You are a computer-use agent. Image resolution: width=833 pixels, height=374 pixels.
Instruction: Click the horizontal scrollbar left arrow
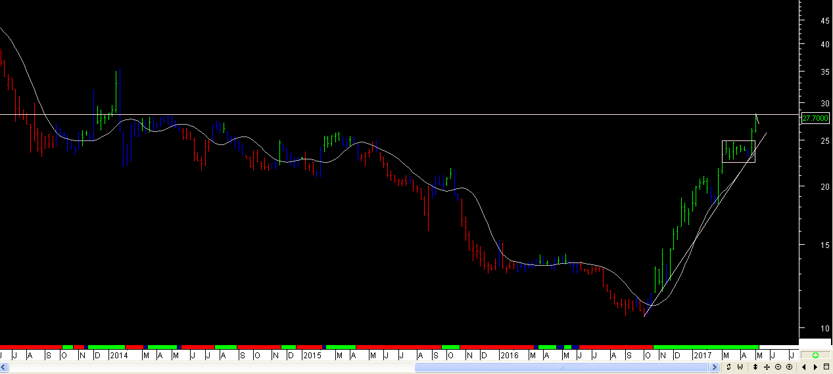pos(5,367)
